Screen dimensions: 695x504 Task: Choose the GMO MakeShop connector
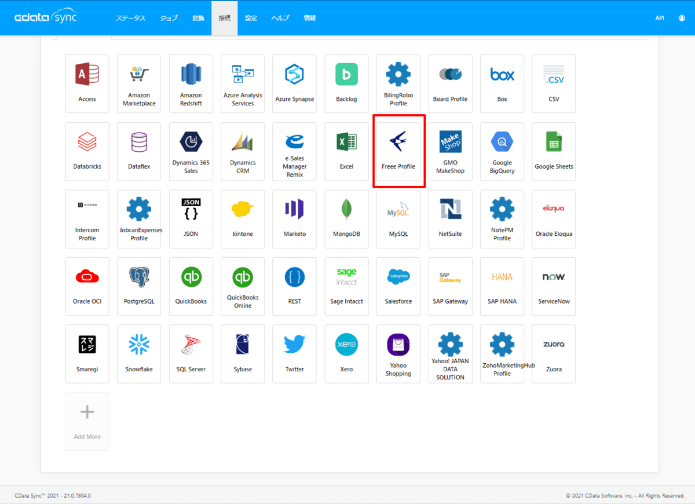pyautogui.click(x=450, y=151)
